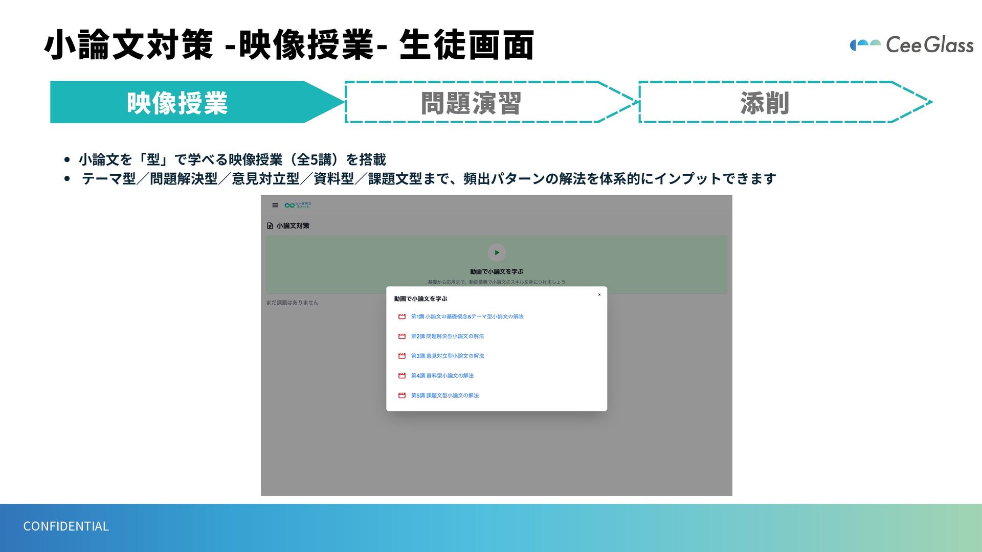
Task: Click the clapperboard icon for 第2講
Action: point(402,336)
